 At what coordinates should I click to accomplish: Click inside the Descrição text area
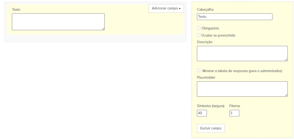point(242,53)
